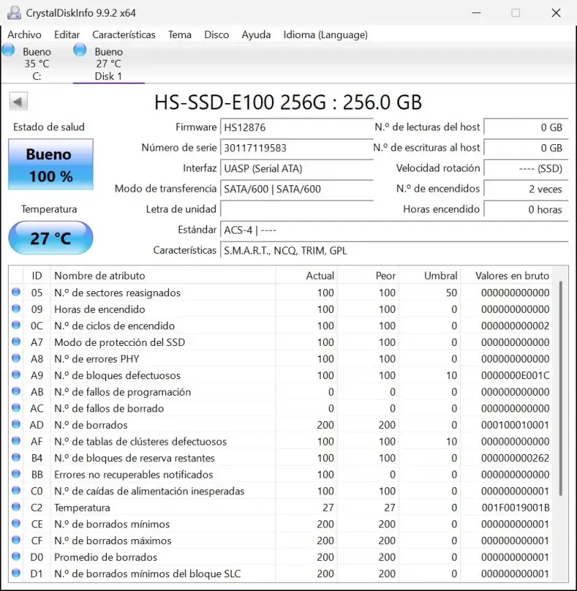Open the Archivo menu
577x591 pixels.
click(25, 35)
